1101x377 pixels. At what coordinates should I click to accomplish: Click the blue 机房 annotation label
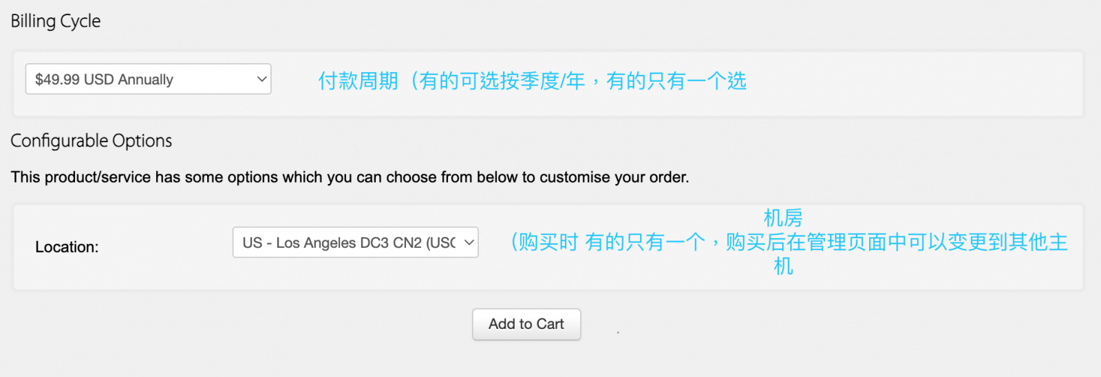tap(783, 218)
